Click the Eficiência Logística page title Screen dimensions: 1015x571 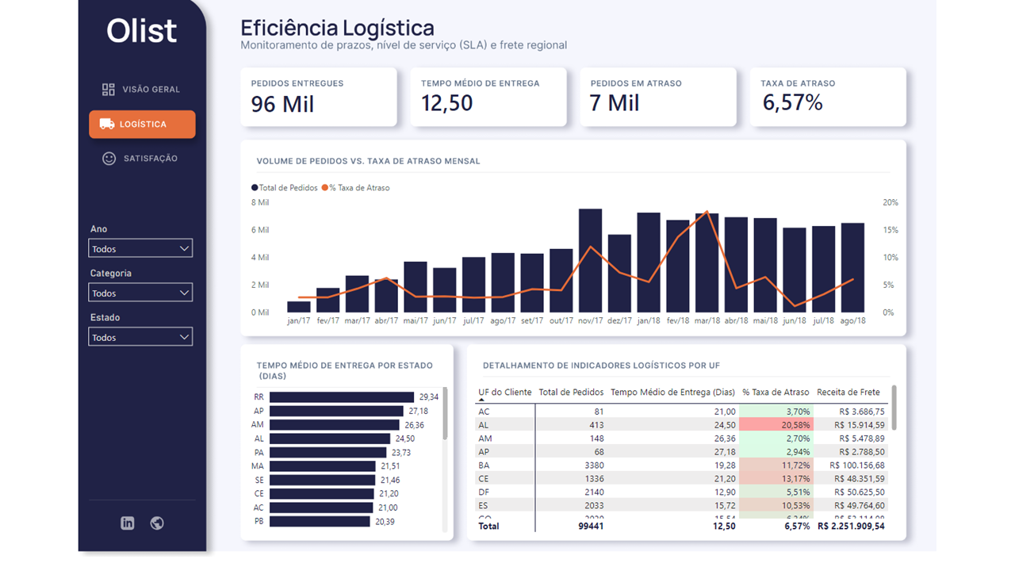pos(338,28)
